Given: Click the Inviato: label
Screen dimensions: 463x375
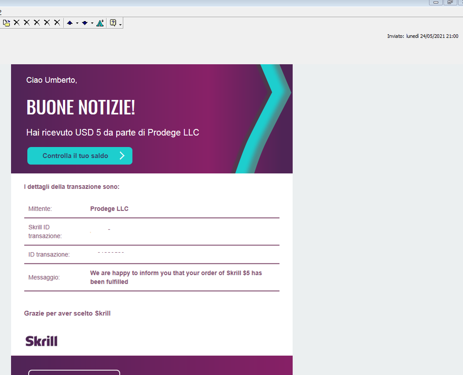Looking at the screenshot, I should (396, 36).
